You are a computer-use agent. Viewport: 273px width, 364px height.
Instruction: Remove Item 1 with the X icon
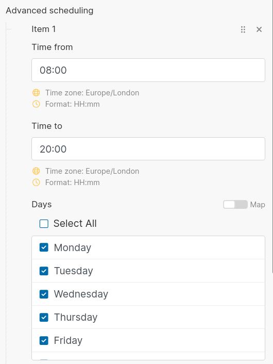tap(259, 29)
